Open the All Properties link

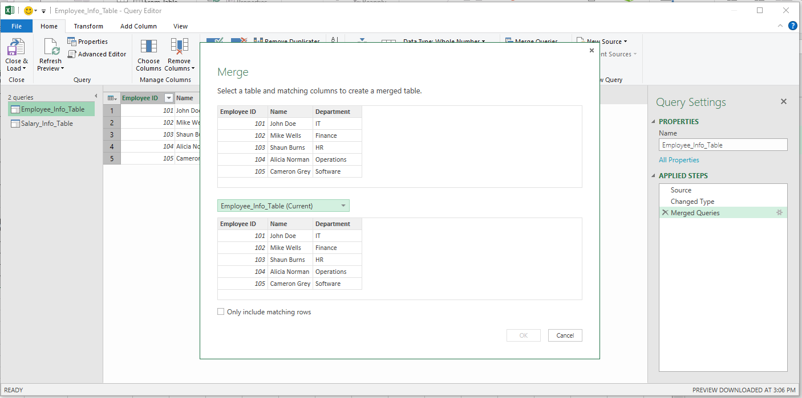679,160
